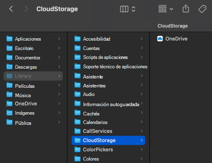Select the 'Library' row name
This screenshot has width=212, height=163.
[23, 76]
